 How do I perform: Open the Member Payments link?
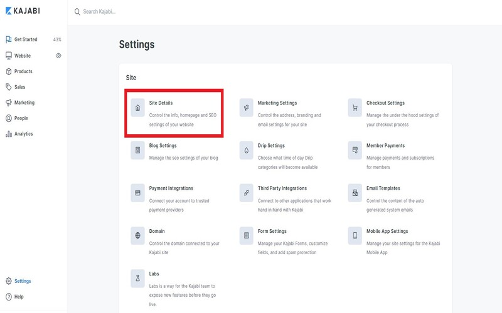pos(385,146)
